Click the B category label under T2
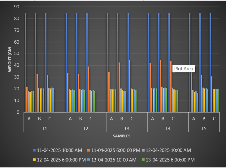The width and height of the screenshot is (226, 168). pyautogui.click(x=80, y=119)
